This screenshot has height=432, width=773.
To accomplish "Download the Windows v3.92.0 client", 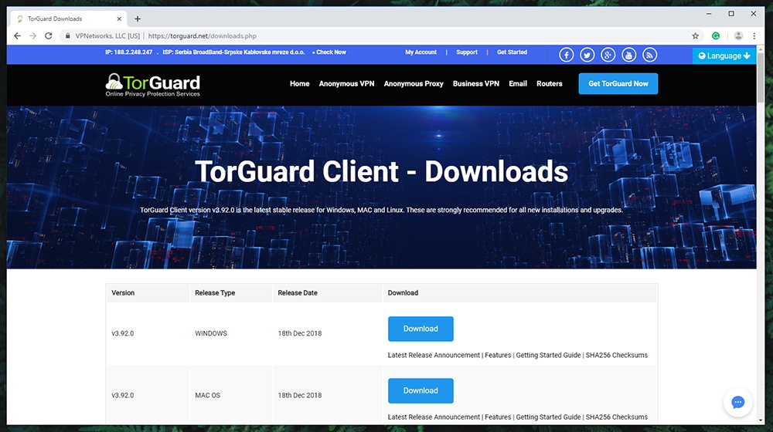I will (421, 329).
